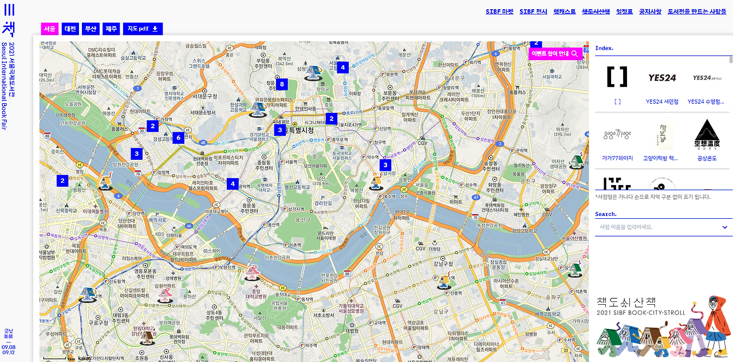This screenshot has height=362, width=733.
Task: Select pink character marker near 중앙대학교
Action: pos(252,273)
